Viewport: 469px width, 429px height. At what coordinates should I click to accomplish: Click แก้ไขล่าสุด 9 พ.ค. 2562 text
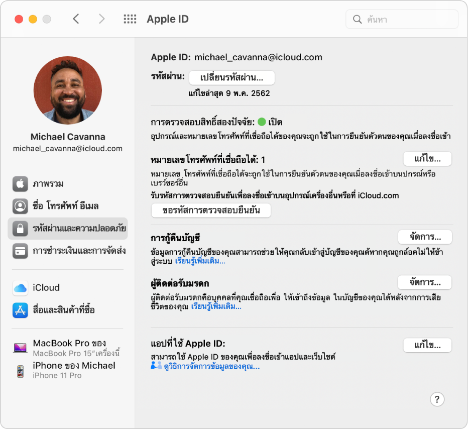point(229,93)
